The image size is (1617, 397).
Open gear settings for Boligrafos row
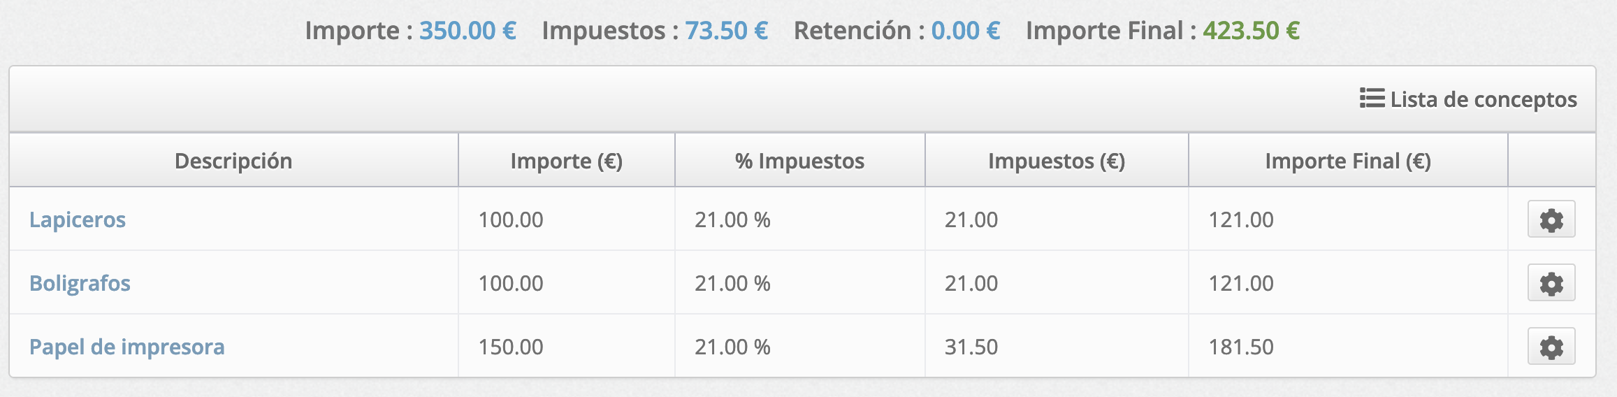click(1551, 283)
